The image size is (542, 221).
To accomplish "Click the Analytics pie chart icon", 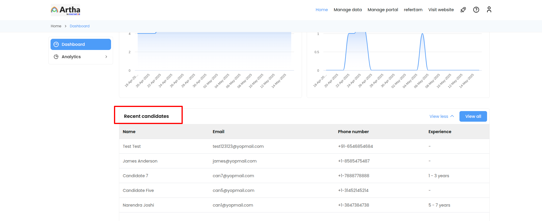I will click(x=56, y=57).
